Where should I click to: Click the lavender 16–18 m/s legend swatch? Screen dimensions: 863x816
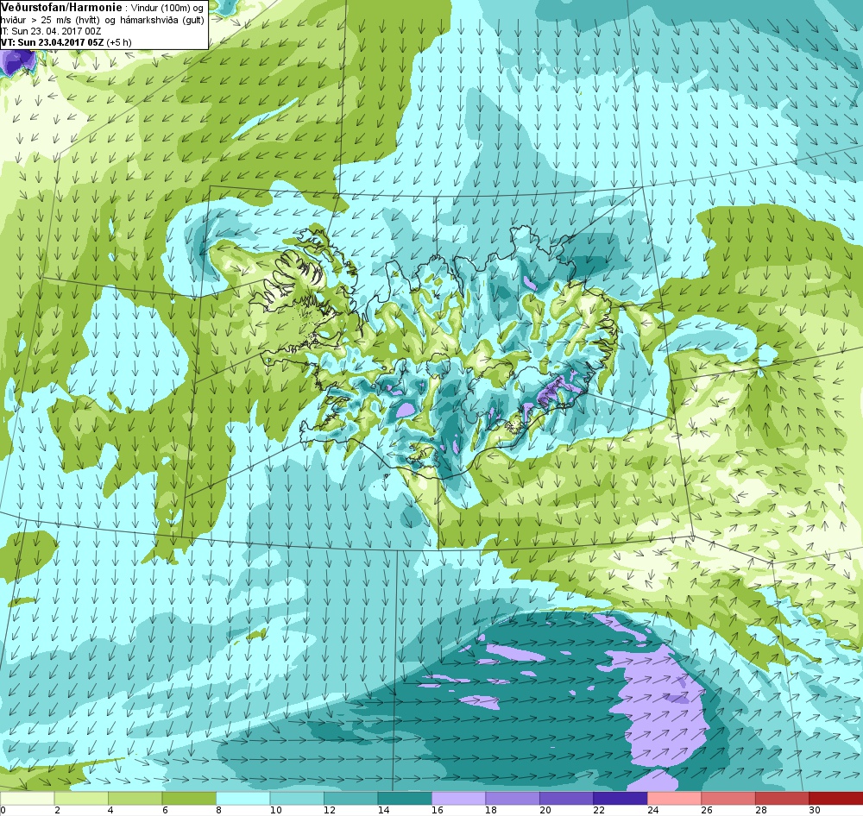click(458, 798)
